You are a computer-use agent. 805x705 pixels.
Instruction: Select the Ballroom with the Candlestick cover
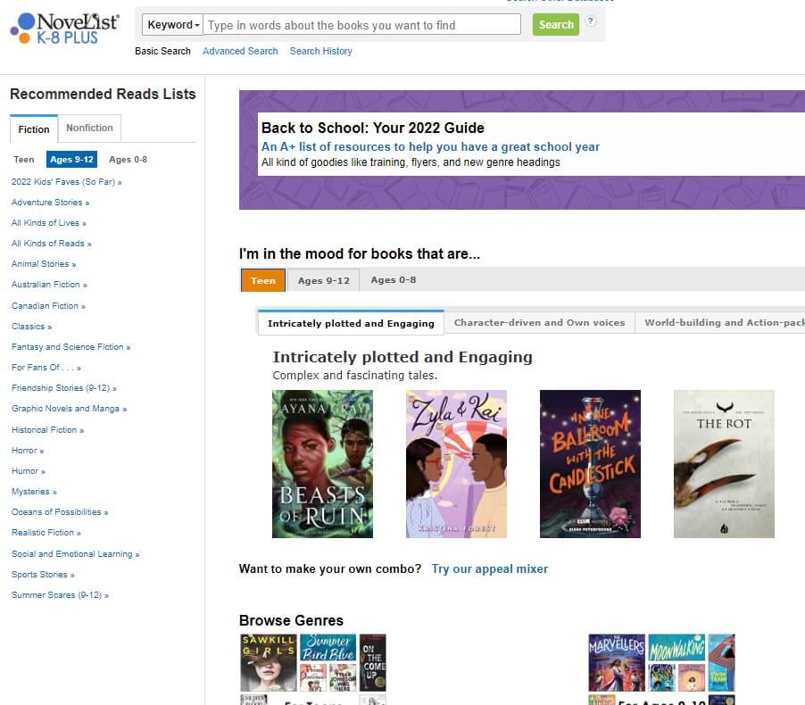tap(590, 464)
